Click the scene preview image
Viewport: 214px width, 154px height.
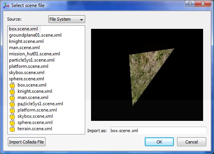click(x=147, y=75)
